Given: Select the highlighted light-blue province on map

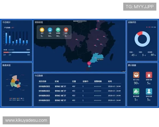Looking at the screenshot, I should [99, 57].
